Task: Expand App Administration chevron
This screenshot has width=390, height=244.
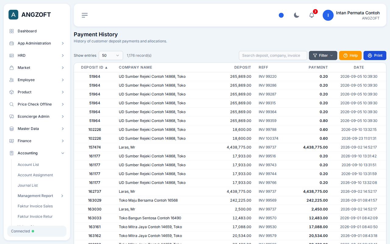Action: 63,43
